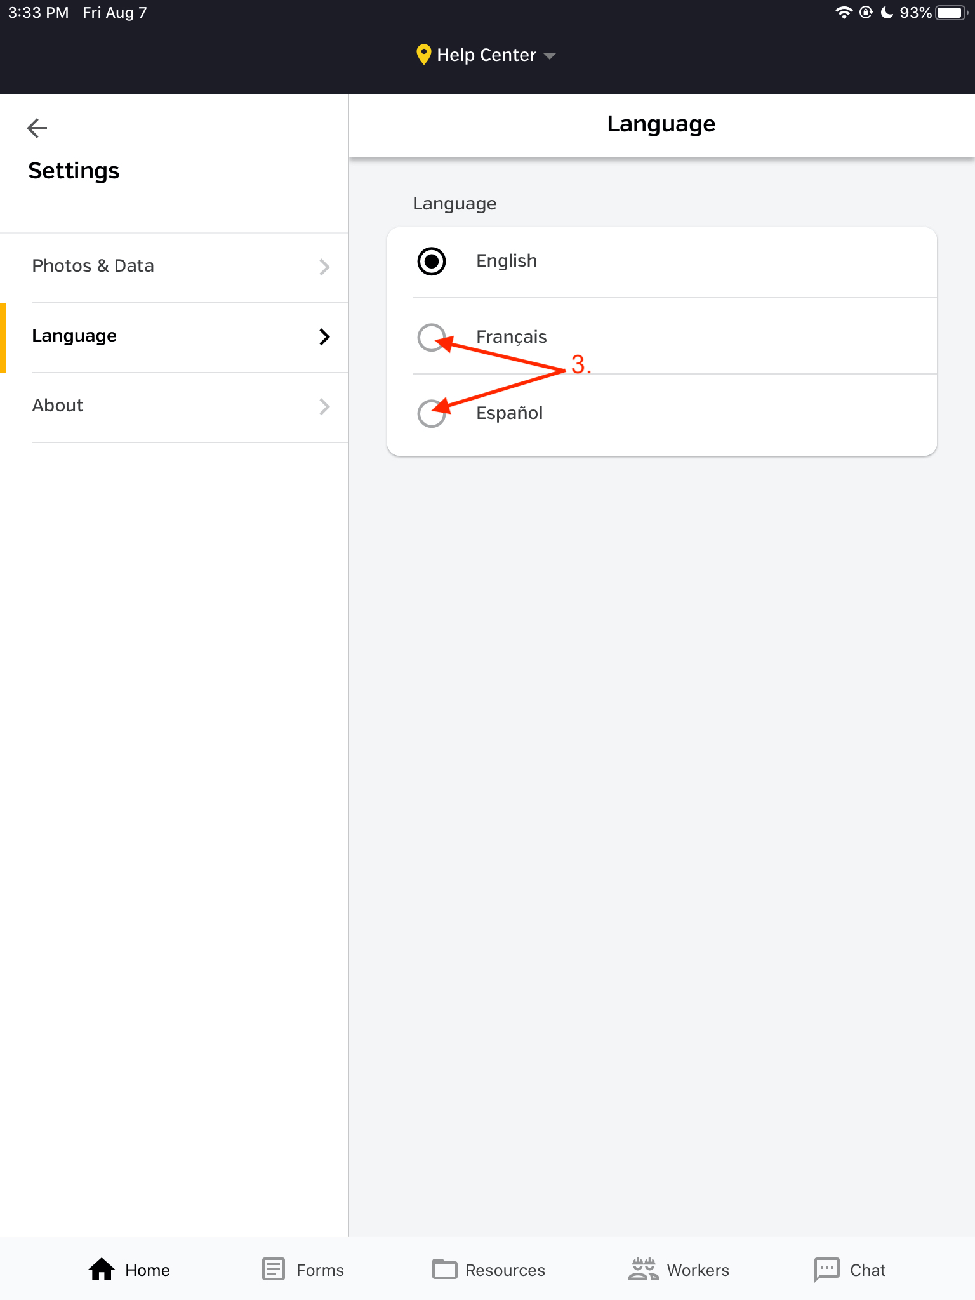Open the Help Center dropdown arrow
The image size is (975, 1300).
click(550, 56)
